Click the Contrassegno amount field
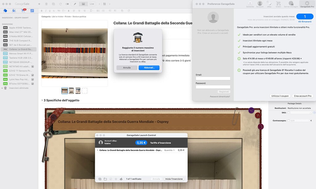The image size is (316, 189). [x=299, y=121]
